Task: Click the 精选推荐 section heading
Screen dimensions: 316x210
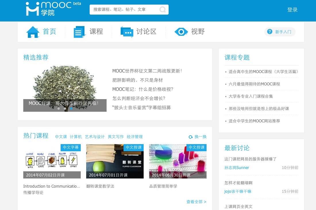Action: pos(36,57)
